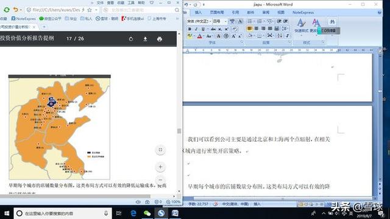The image size is (390, 219).
Task: Click the Windows taskbar search box
Action: pos(63,214)
